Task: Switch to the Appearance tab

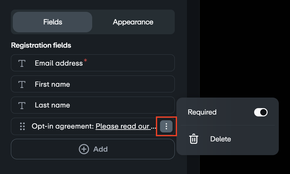Action: tap(133, 22)
